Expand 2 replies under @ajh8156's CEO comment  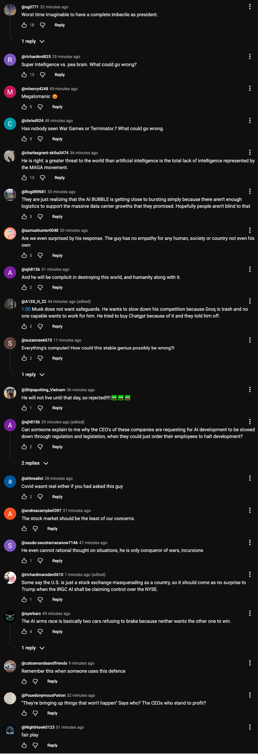[x=35, y=463]
